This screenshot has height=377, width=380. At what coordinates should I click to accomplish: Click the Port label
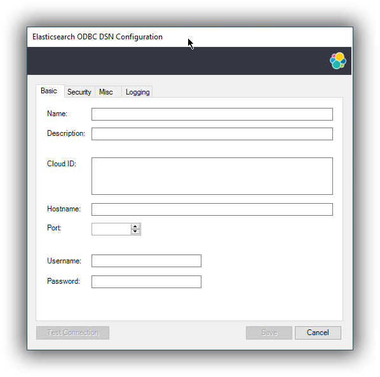pos(54,228)
